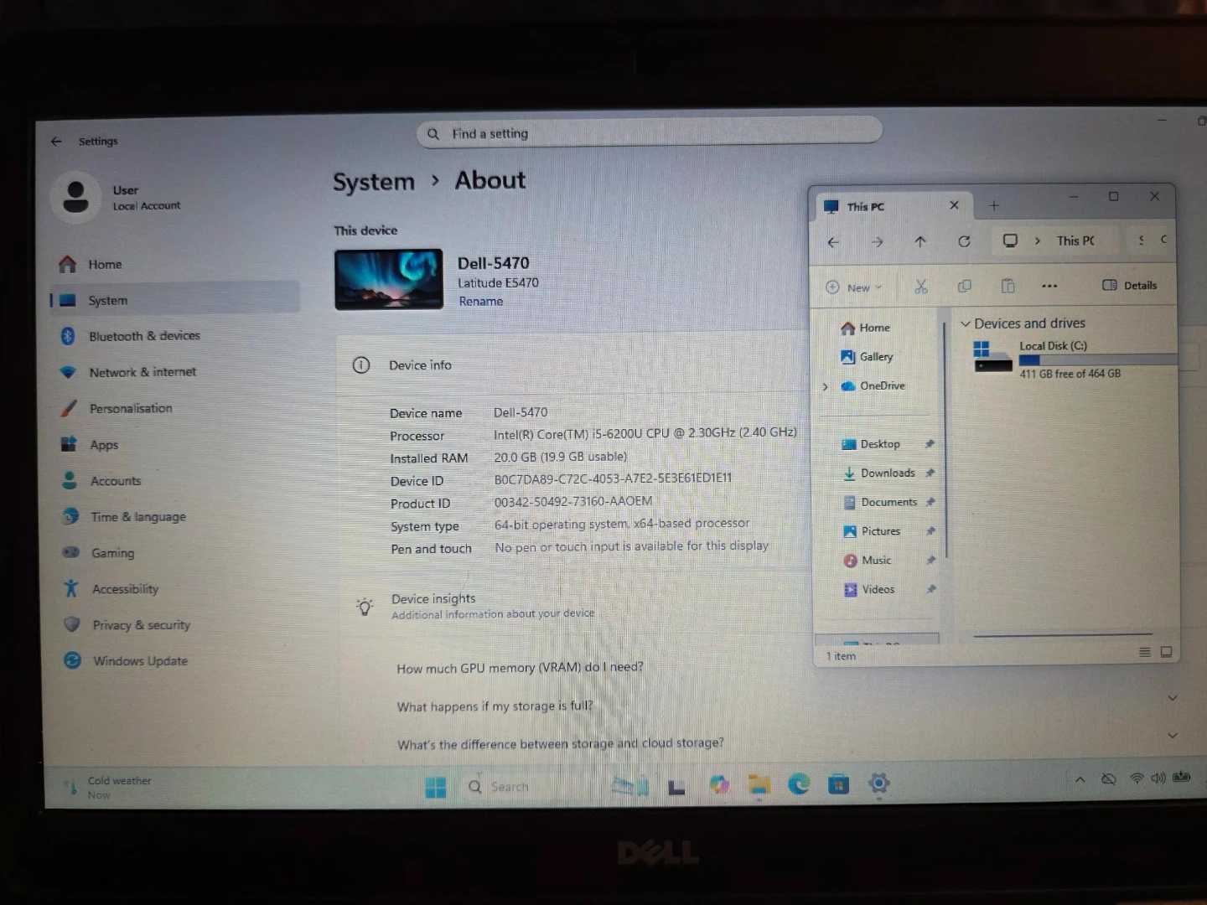Click the System breadcrumb link
1207x905 pixels.
[x=374, y=182]
